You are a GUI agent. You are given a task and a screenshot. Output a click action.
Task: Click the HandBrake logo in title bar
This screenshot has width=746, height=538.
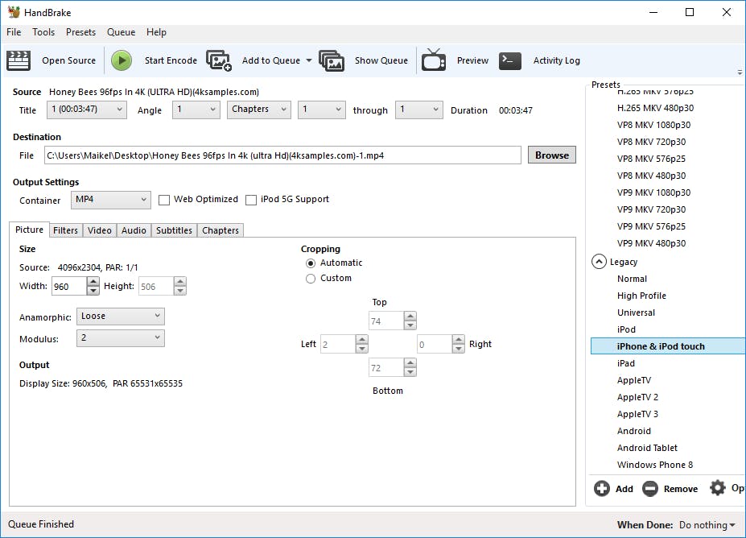[14, 12]
